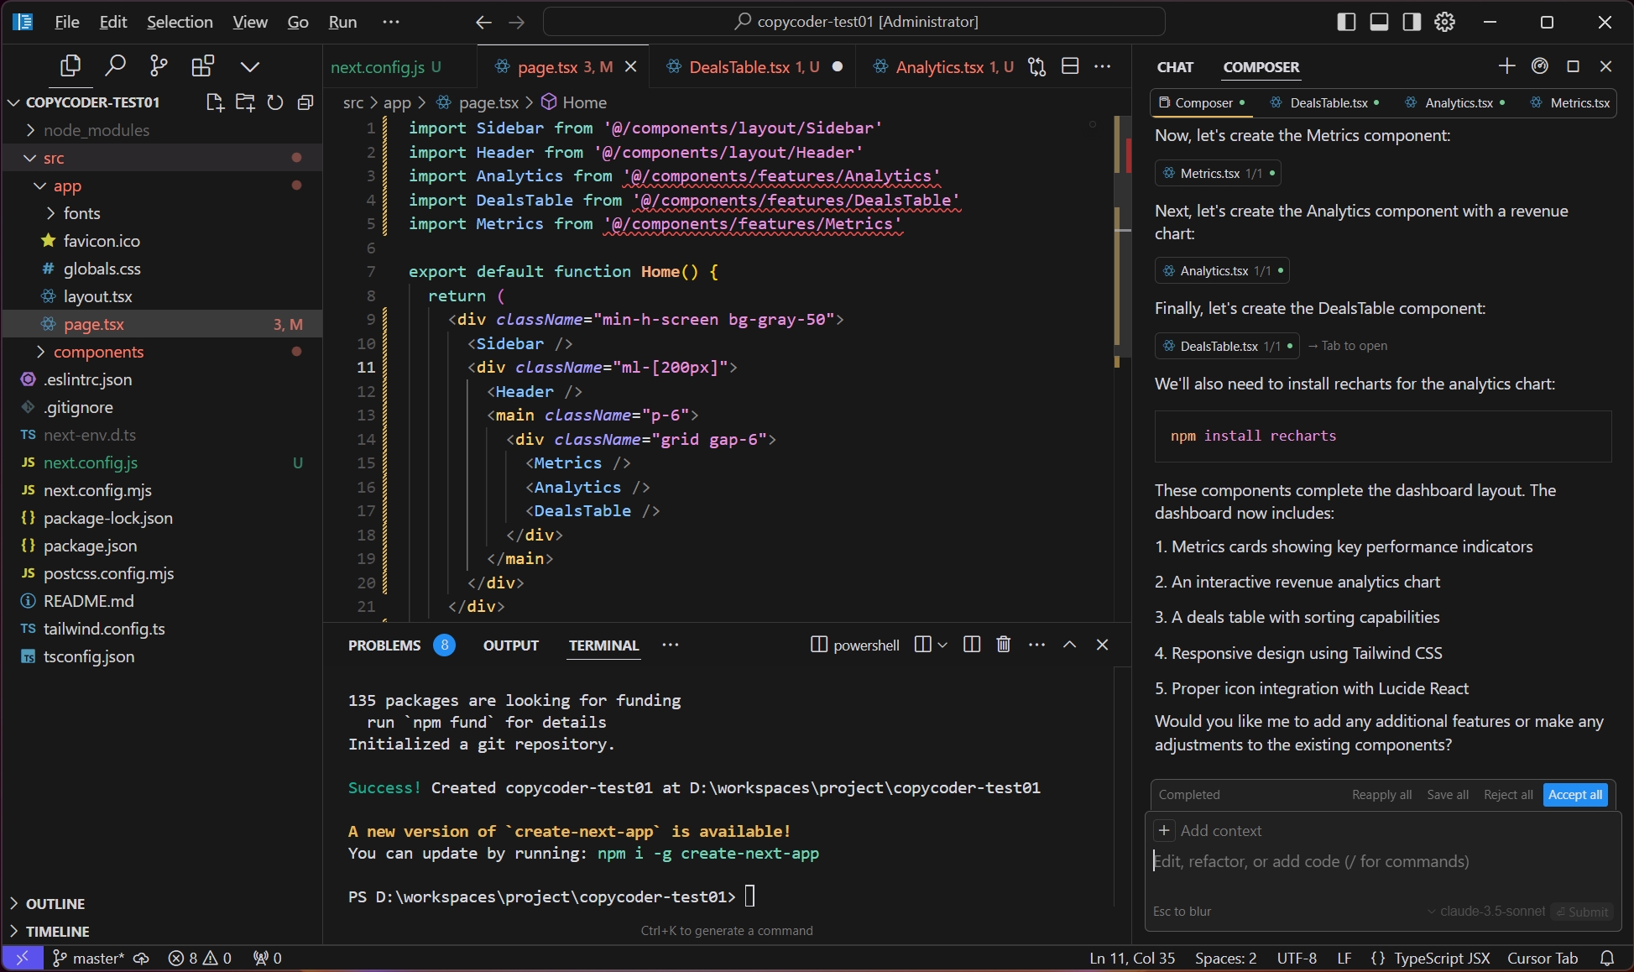The height and width of the screenshot is (972, 1634).
Task: Open errors and warnings count in status bar
Action: coord(200,958)
